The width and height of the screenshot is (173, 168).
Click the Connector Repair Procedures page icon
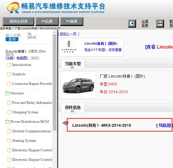point(9,84)
